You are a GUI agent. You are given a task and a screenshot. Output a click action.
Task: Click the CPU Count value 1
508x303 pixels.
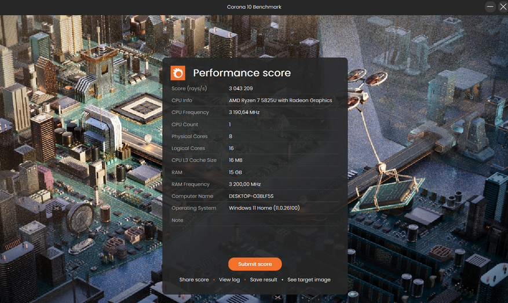click(x=230, y=125)
